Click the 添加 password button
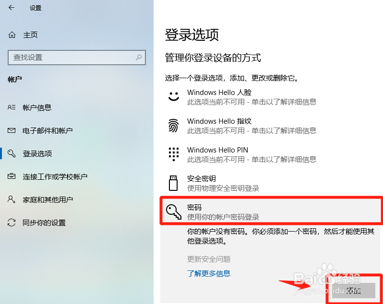 353,291
